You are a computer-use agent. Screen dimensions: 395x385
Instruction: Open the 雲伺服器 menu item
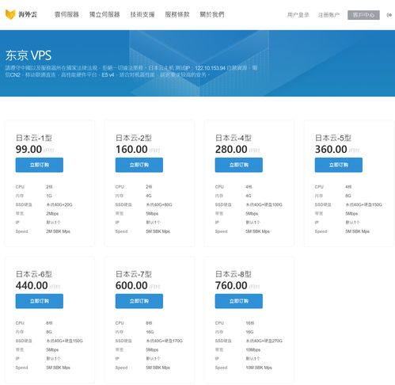pyautogui.click(x=66, y=14)
